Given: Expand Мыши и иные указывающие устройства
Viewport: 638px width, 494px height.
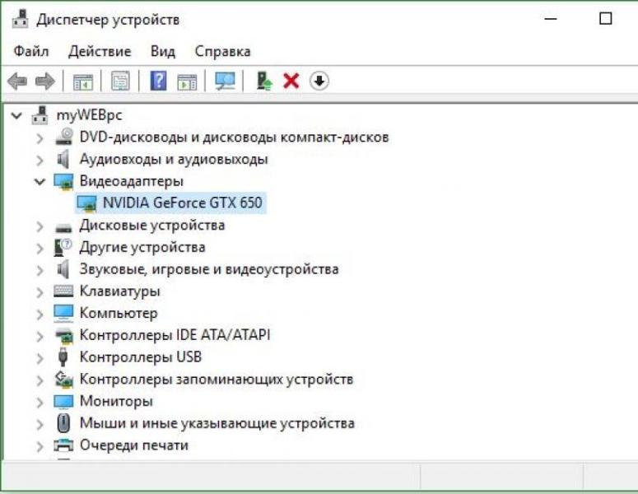Looking at the screenshot, I should coord(40,424).
